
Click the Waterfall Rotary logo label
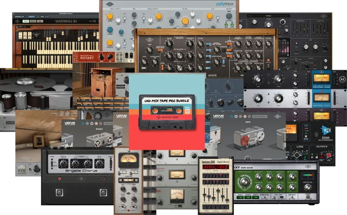87,57
